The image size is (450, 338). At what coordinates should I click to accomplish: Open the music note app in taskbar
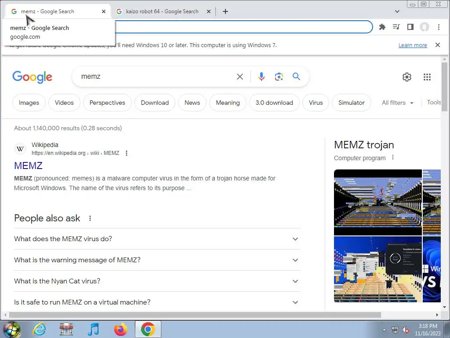pos(93,329)
